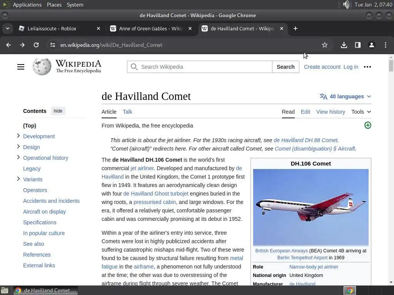Toggle the Chrome side panel icon
This screenshot has width=394, height=295.
click(x=358, y=45)
